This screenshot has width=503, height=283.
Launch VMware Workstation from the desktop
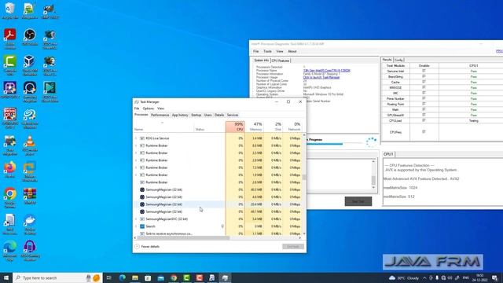click(x=30, y=171)
